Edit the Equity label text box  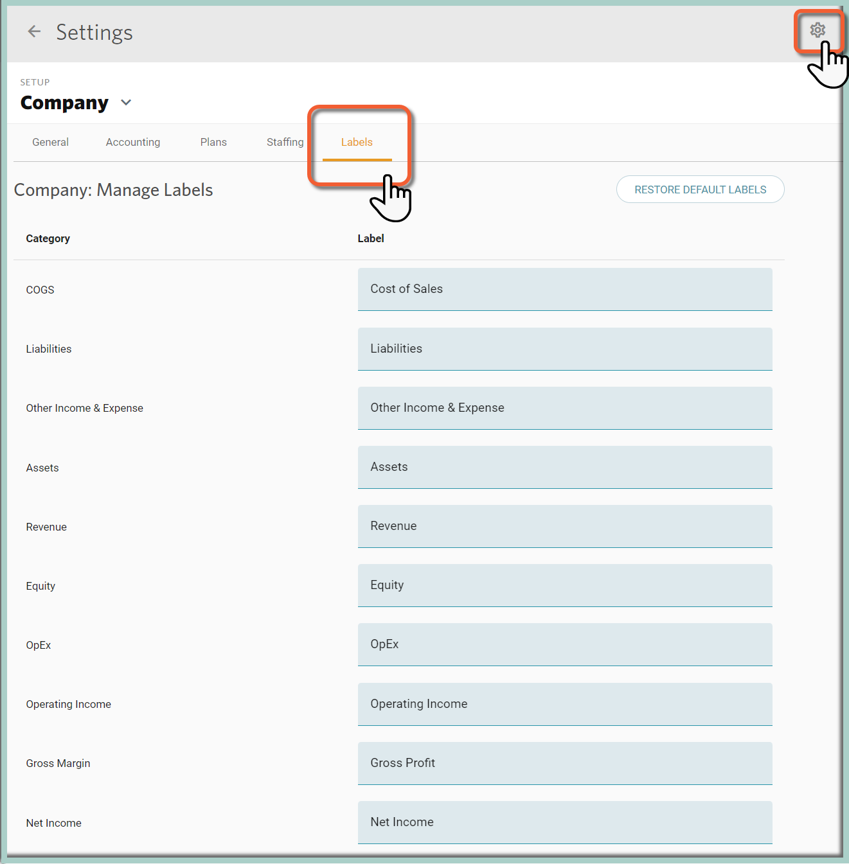[x=565, y=585]
